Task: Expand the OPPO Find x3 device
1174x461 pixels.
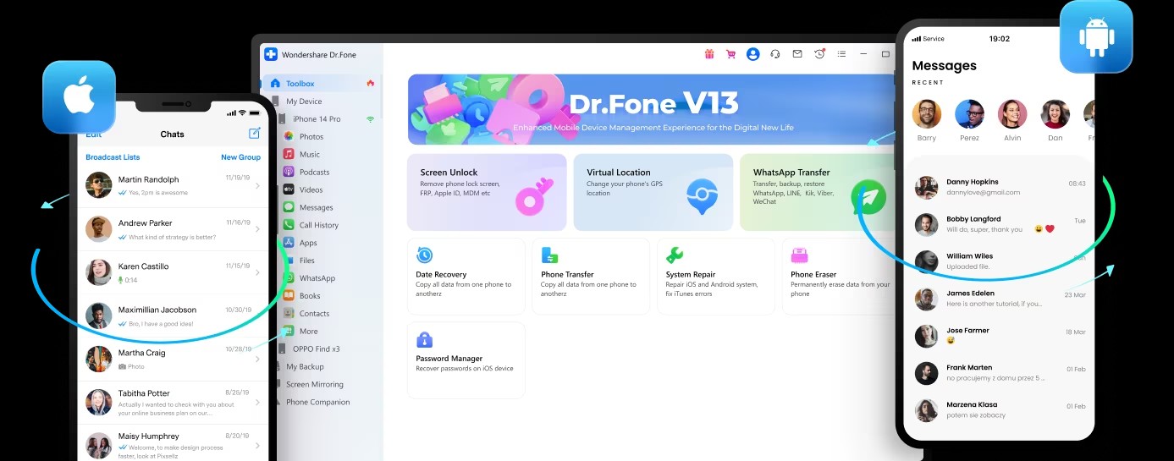Action: (316, 348)
